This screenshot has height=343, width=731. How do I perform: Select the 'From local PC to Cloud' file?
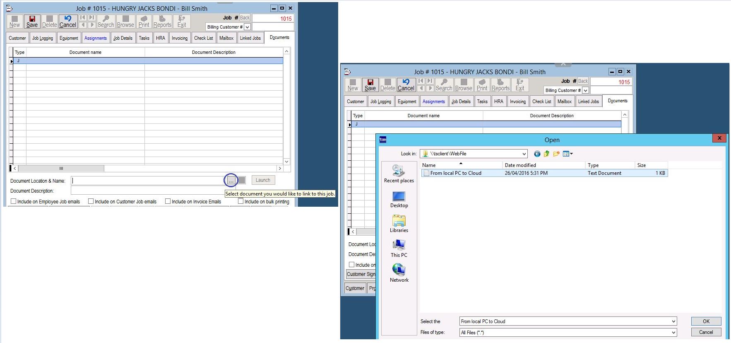[x=455, y=173]
